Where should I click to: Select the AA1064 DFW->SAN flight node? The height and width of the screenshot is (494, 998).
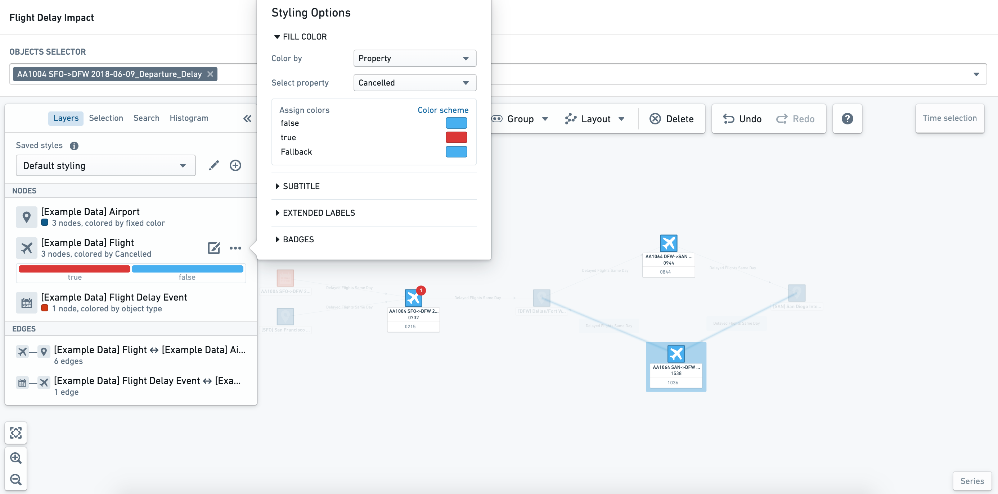pyautogui.click(x=669, y=243)
